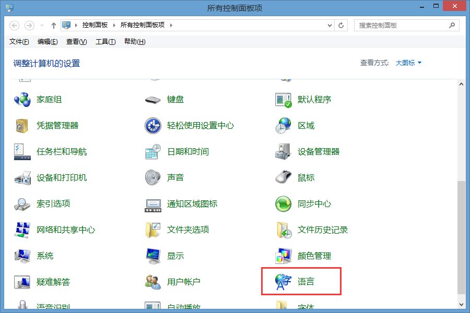
Task: Open 凭据管理器 credential manager icon
Action: coord(22,126)
